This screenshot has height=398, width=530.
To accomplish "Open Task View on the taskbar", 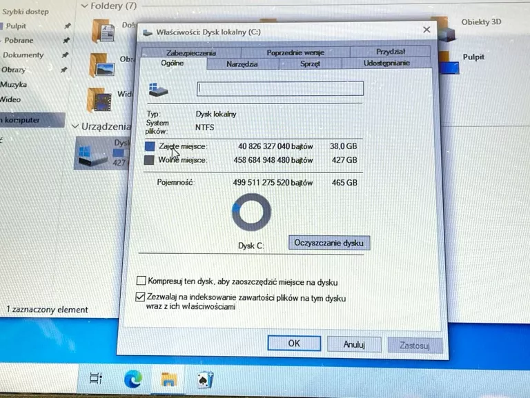I will [x=96, y=377].
